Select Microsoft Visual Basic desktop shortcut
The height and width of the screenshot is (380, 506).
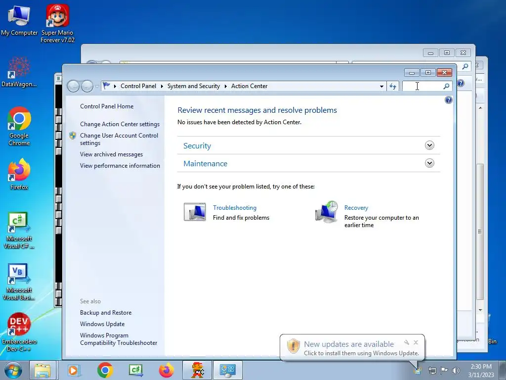tap(19, 282)
